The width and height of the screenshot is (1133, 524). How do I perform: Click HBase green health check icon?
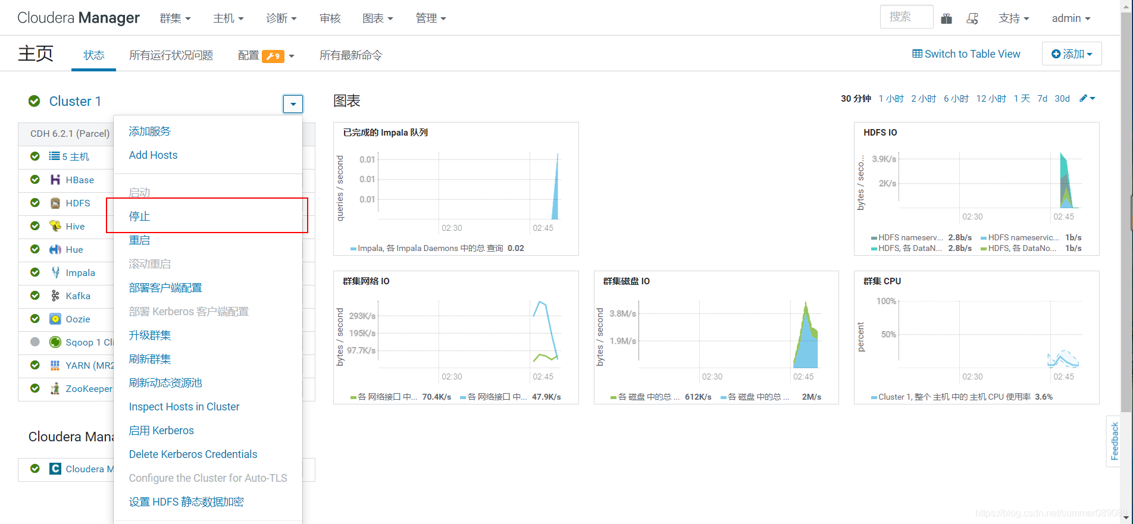(x=35, y=180)
